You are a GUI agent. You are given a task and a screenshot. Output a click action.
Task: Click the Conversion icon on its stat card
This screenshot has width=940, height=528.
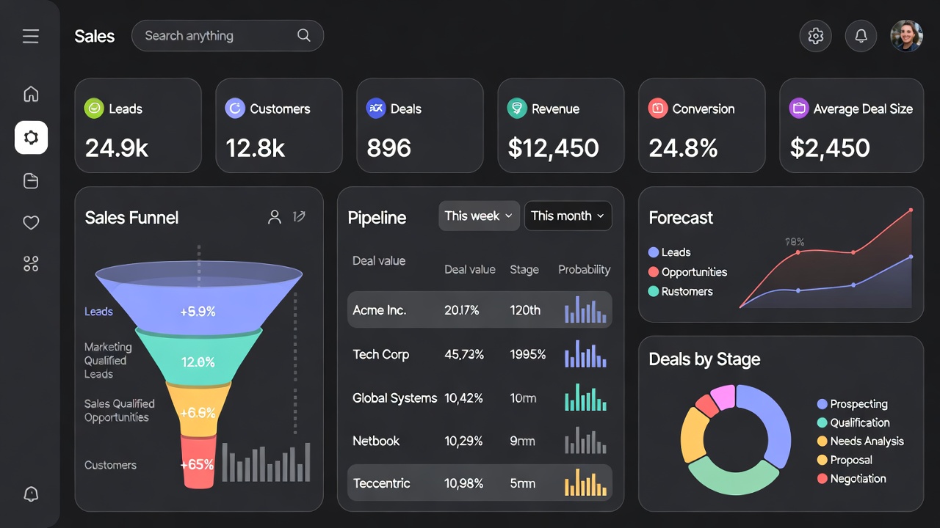(x=658, y=108)
